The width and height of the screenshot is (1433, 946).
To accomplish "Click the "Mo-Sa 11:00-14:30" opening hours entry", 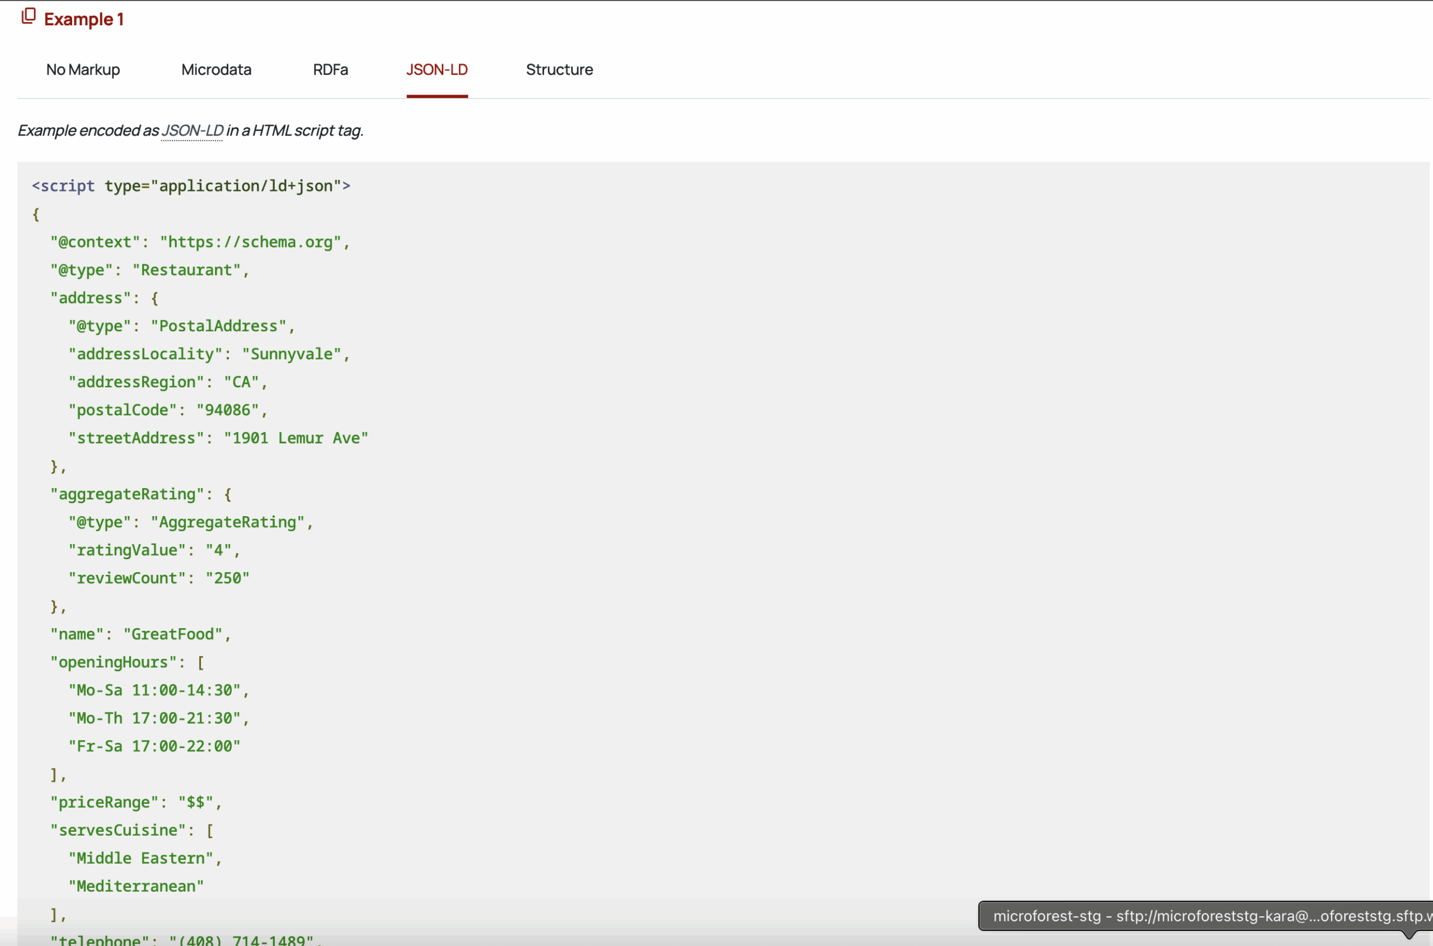I will pos(154,690).
